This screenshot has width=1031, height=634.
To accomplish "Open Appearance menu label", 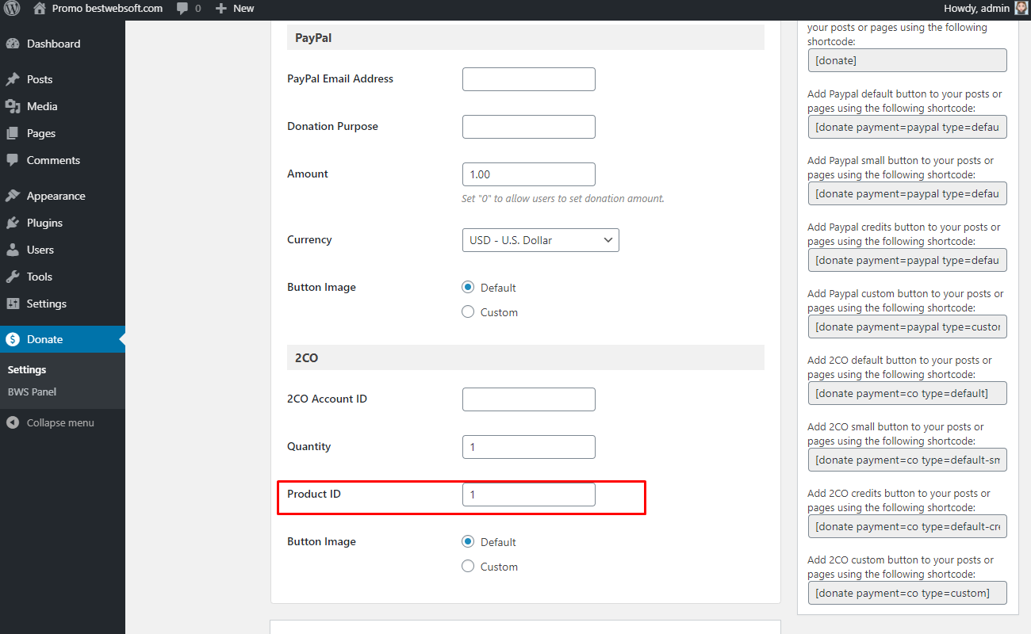I will (56, 196).
